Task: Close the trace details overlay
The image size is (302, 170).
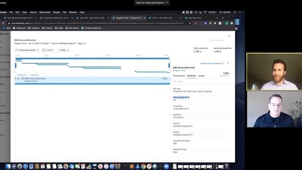Action: coord(229,36)
